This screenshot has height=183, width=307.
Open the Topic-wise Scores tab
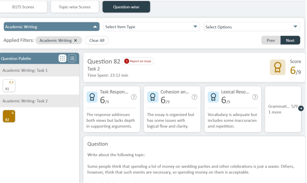click(75, 7)
